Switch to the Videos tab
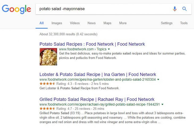Viewport: 194px width, 128px height. (75, 23)
